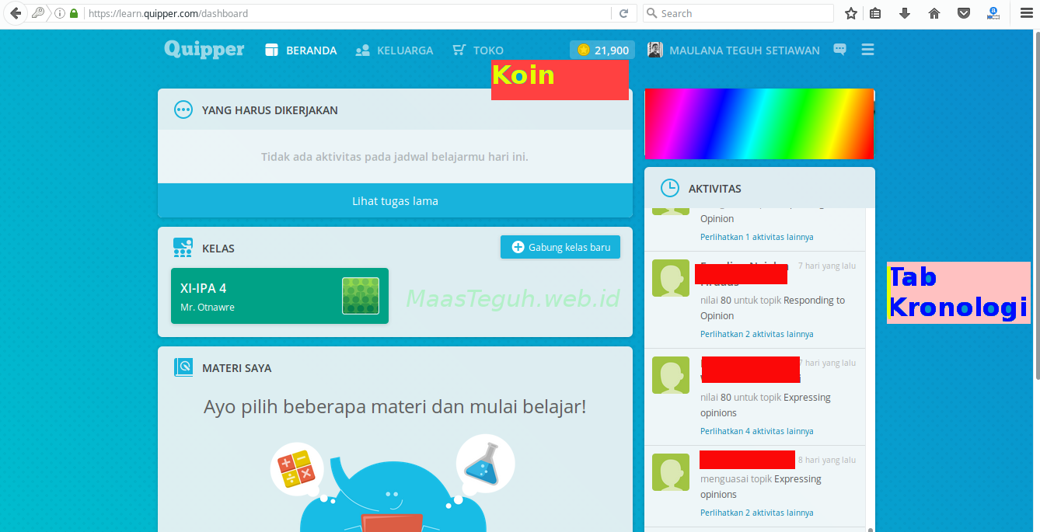Click the green padlock security icon
This screenshot has width=1040, height=532.
[74, 13]
